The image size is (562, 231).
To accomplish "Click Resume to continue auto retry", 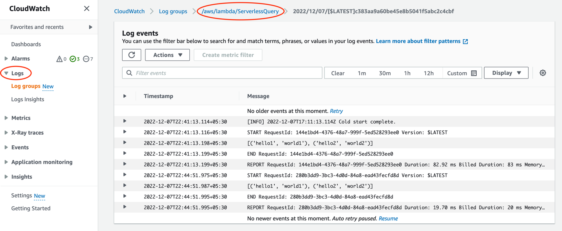I will 388,218.
